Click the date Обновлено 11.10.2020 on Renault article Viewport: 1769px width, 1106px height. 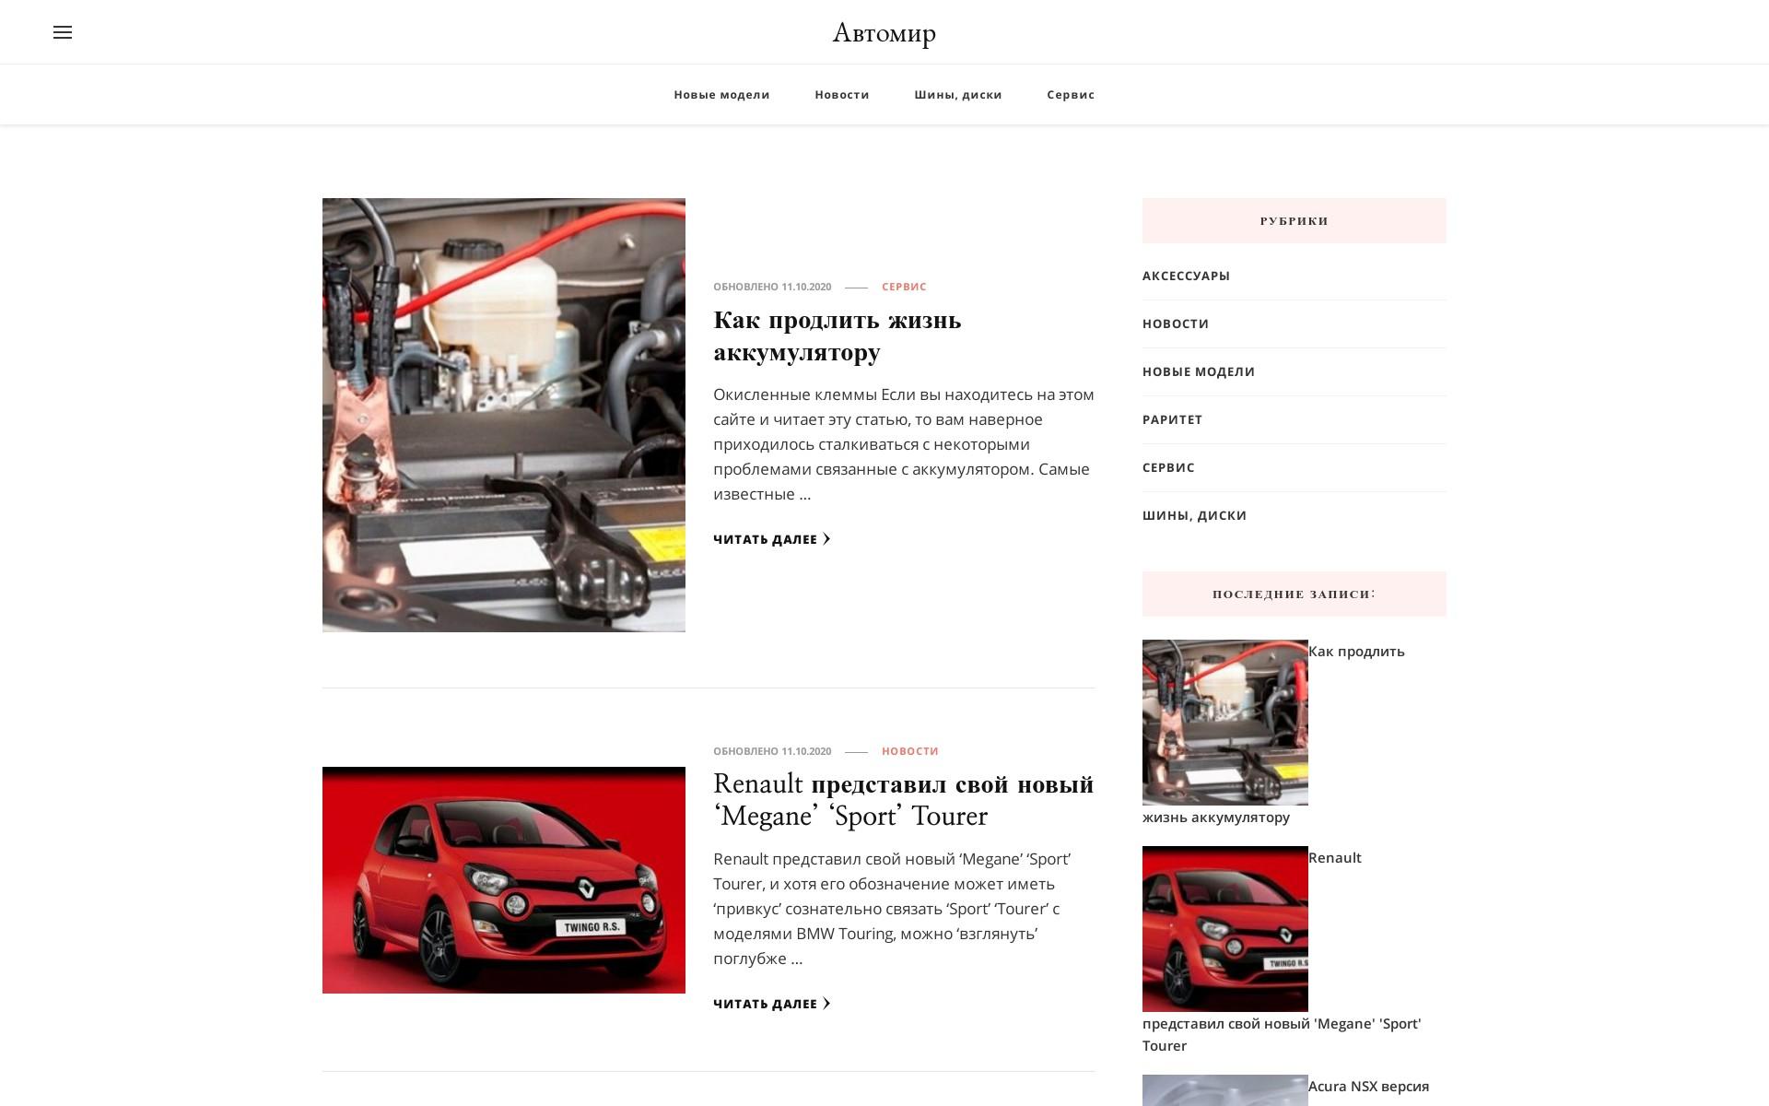(x=772, y=751)
